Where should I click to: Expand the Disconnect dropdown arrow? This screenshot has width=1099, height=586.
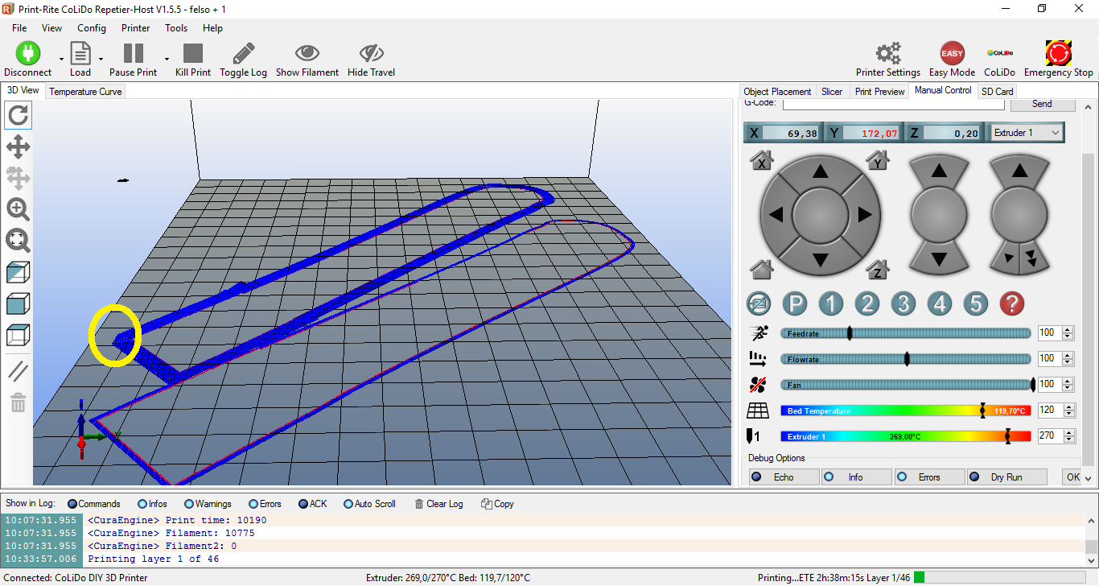(61, 59)
